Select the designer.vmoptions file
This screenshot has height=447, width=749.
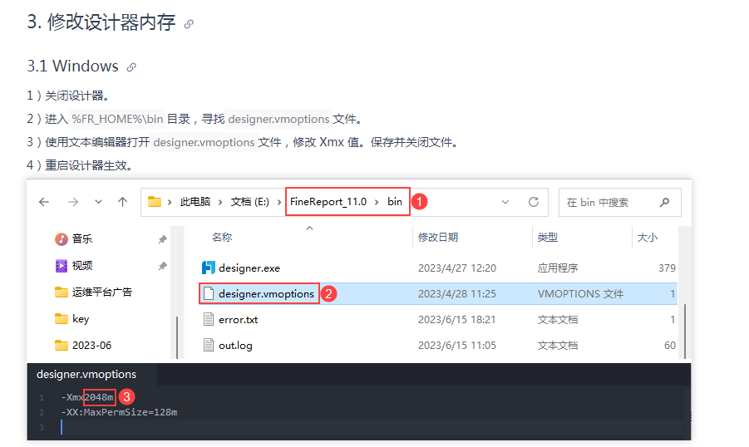pyautogui.click(x=266, y=294)
